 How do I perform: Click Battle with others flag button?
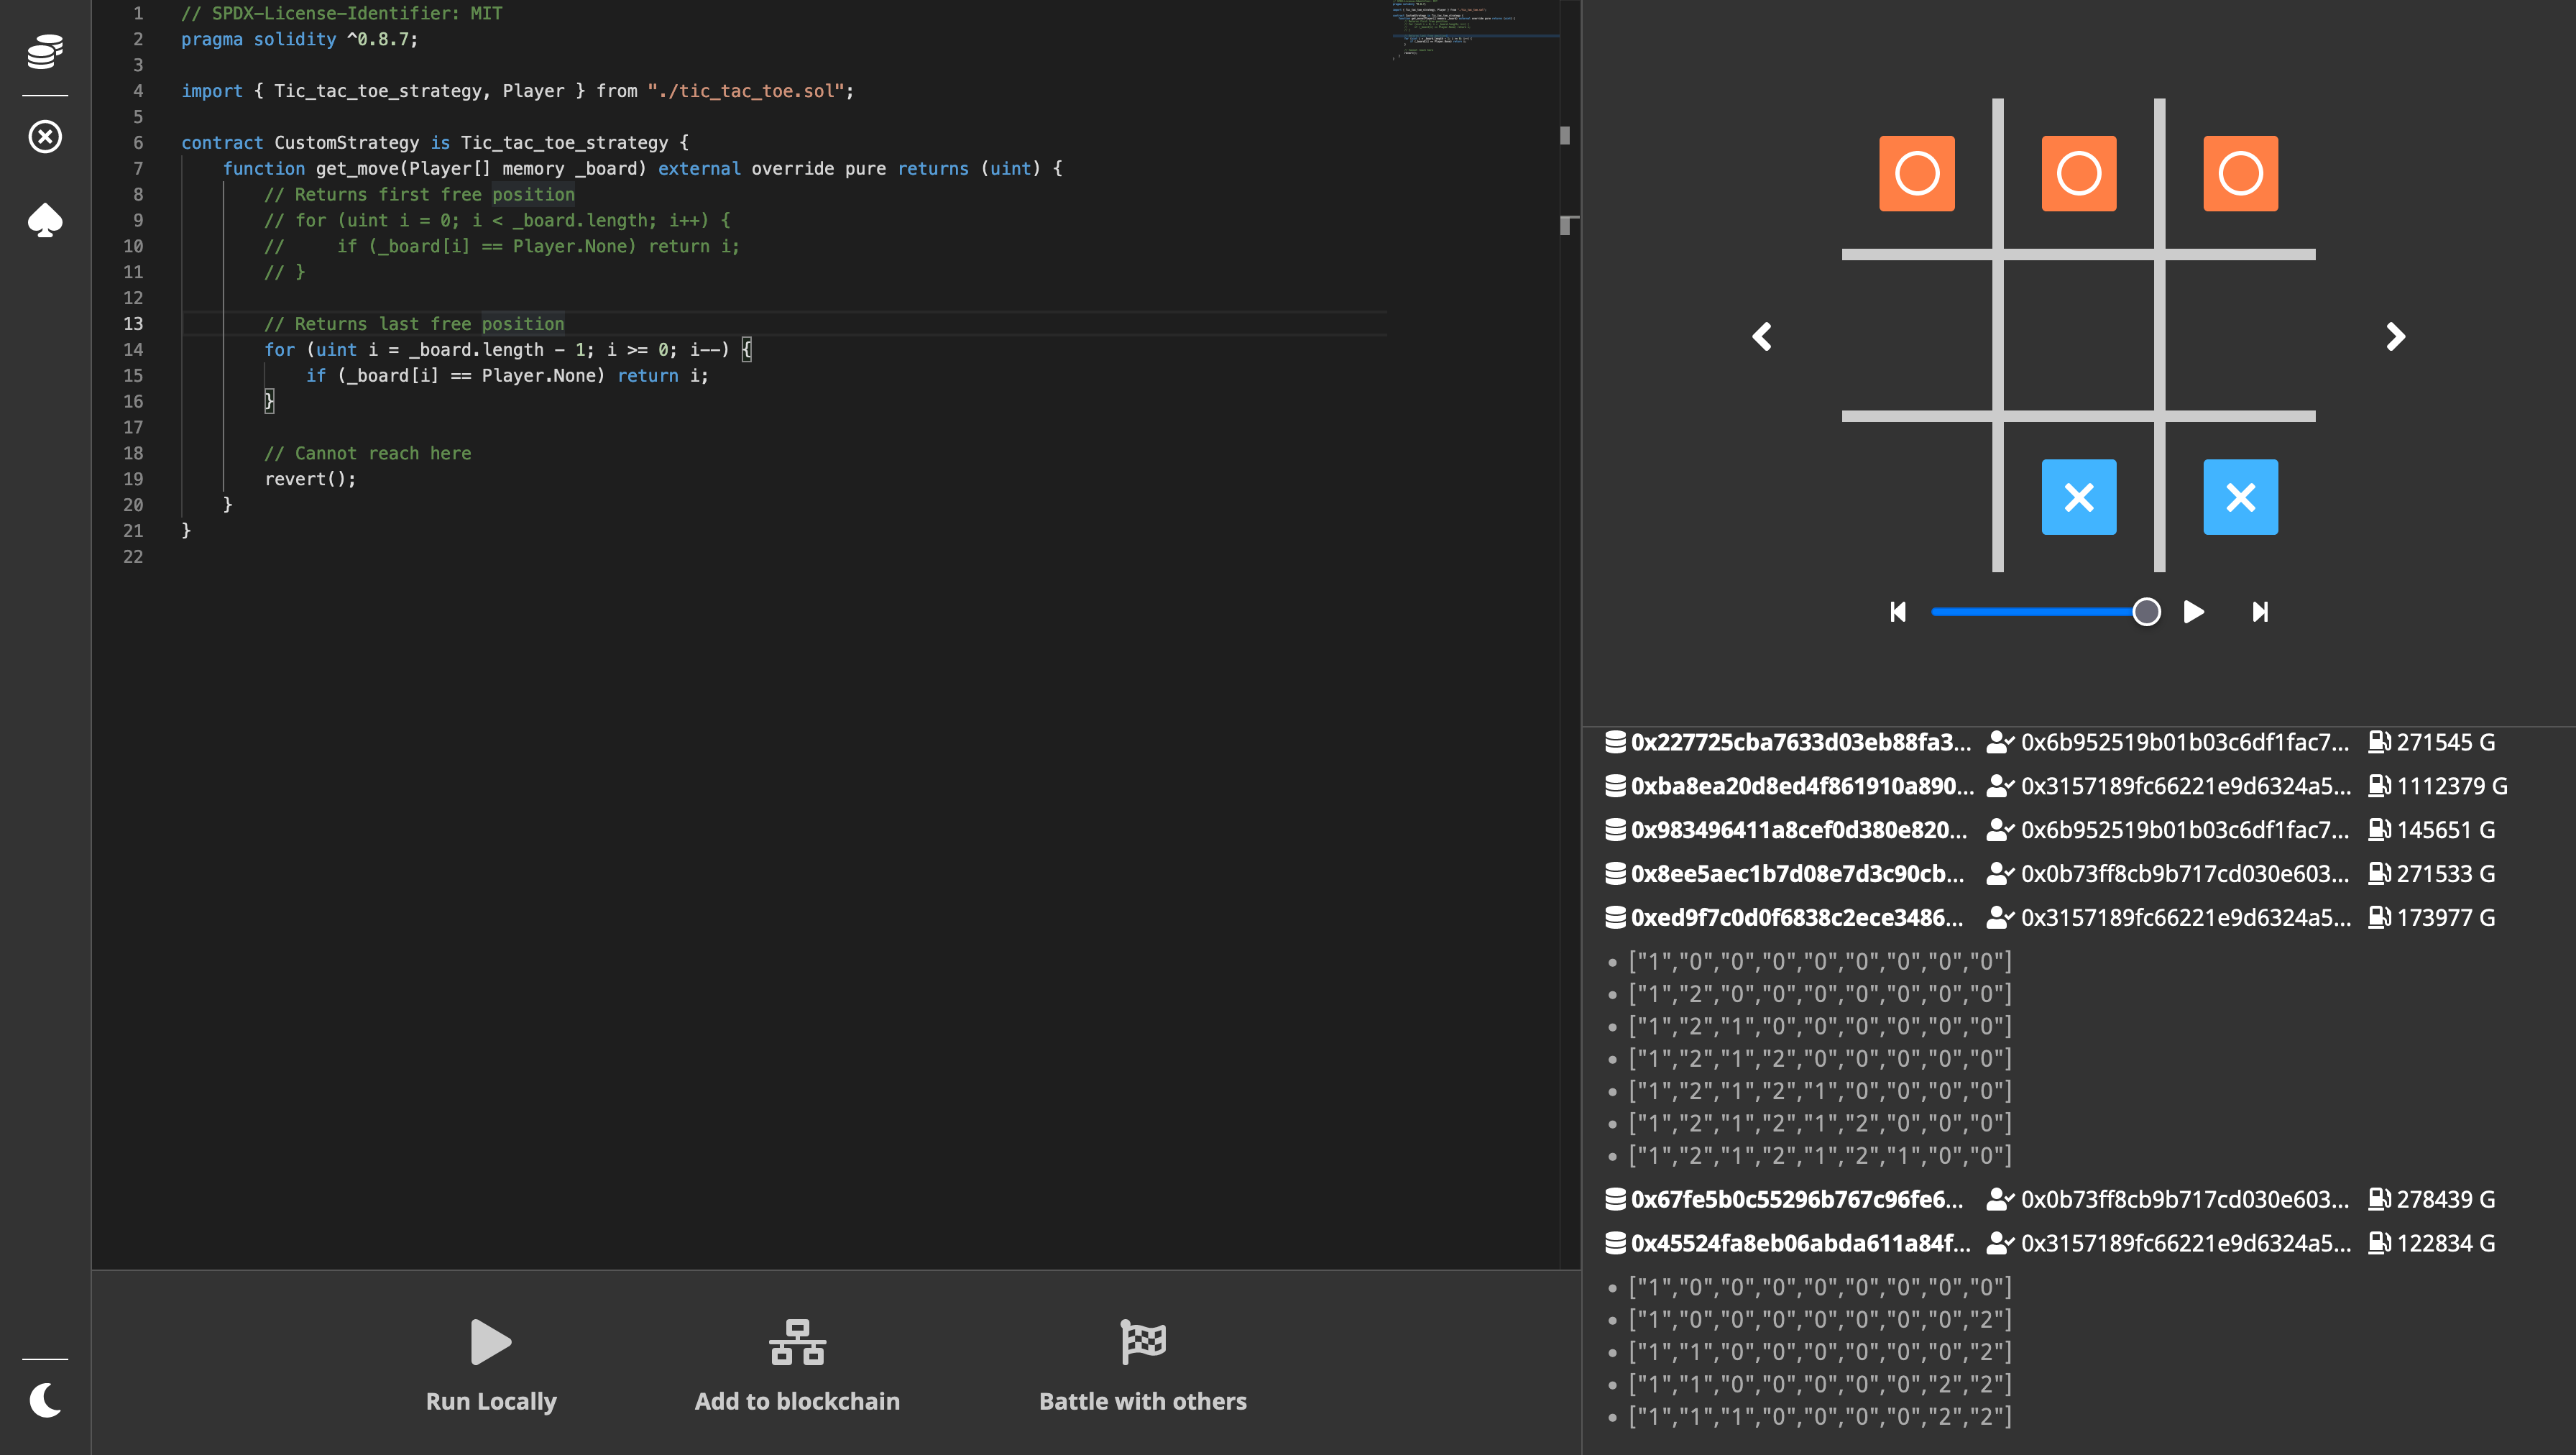coord(1143,1342)
